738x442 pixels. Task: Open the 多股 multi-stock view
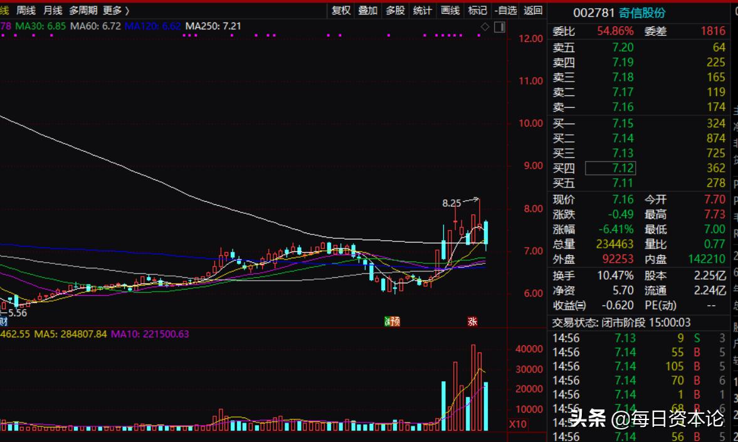pyautogui.click(x=396, y=11)
